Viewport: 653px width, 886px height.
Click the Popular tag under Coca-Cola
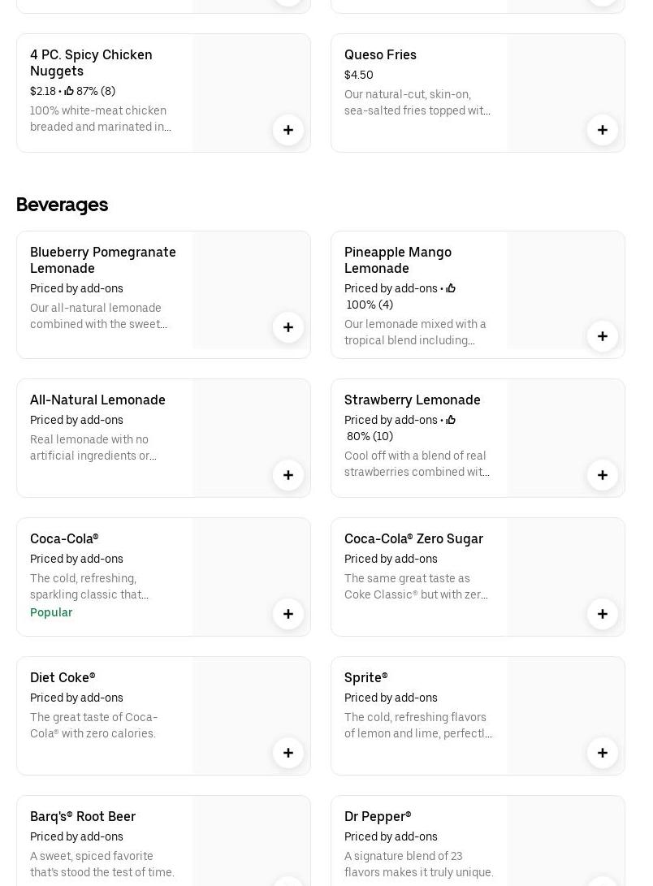tap(51, 612)
